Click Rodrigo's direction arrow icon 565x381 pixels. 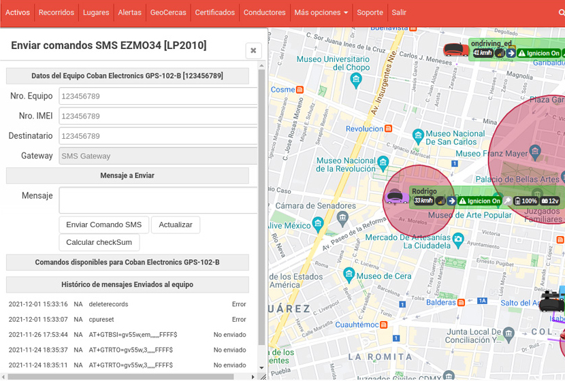pos(451,201)
